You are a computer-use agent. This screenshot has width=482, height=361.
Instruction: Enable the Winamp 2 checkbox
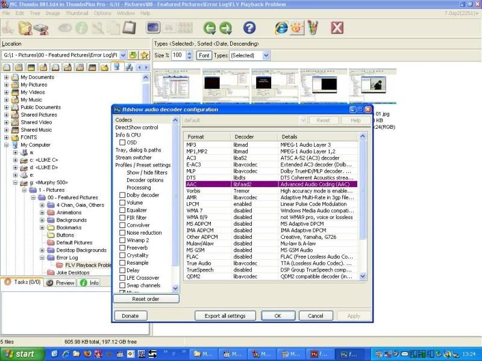122,240
